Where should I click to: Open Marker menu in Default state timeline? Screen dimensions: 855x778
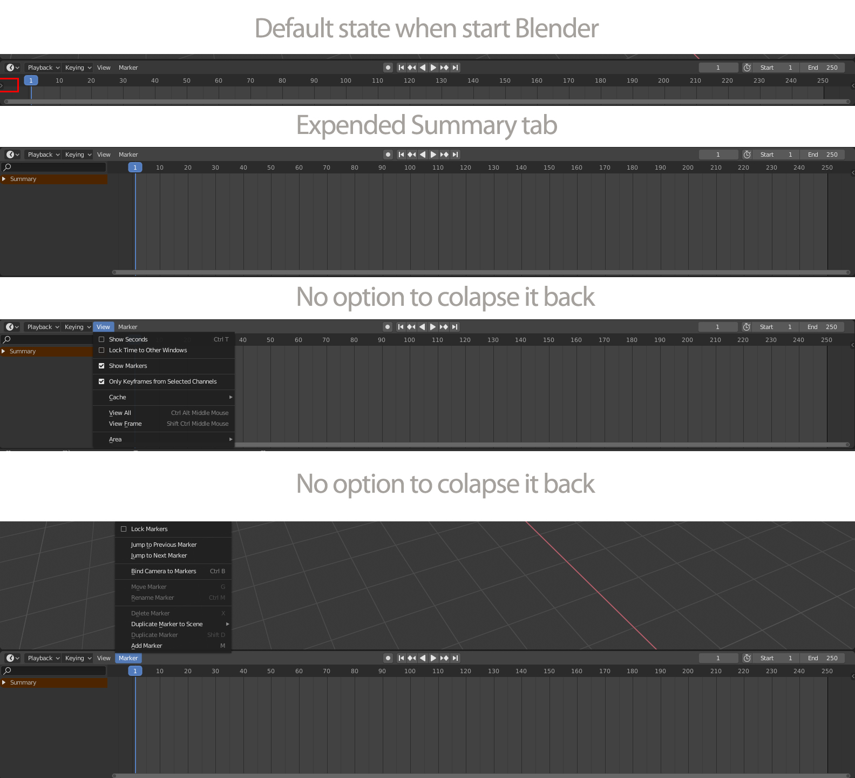pyautogui.click(x=128, y=68)
